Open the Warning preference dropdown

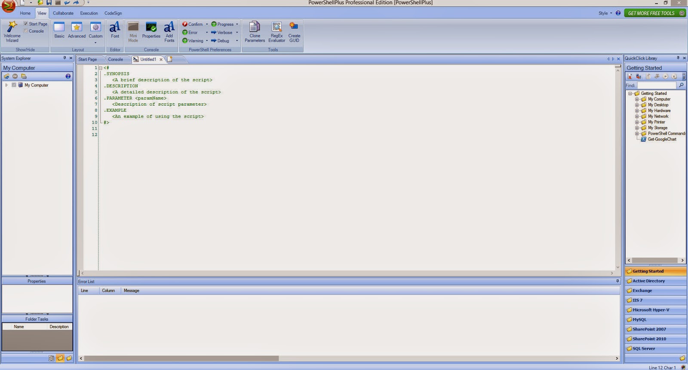click(207, 41)
